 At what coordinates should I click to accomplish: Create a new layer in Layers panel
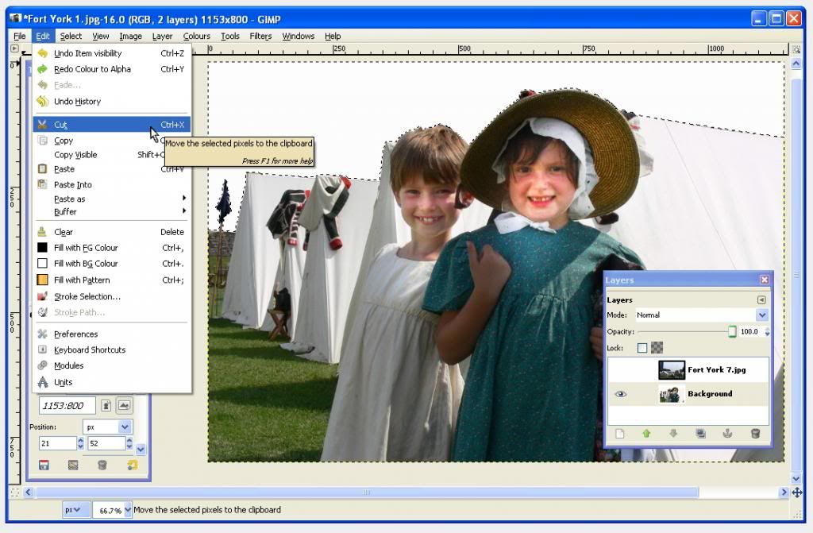point(619,434)
